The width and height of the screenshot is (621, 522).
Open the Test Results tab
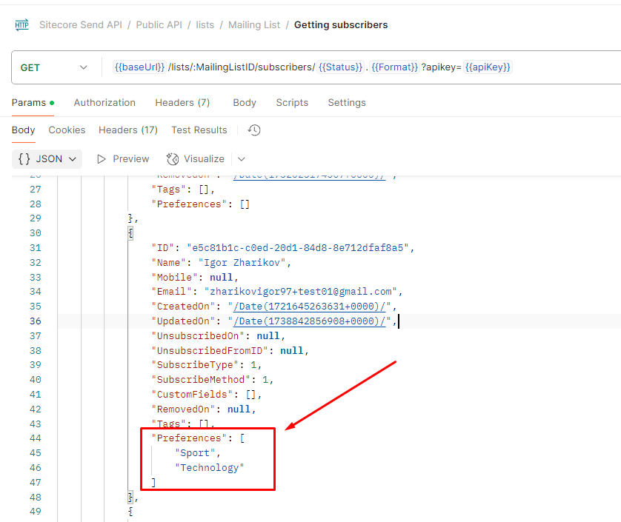(199, 130)
